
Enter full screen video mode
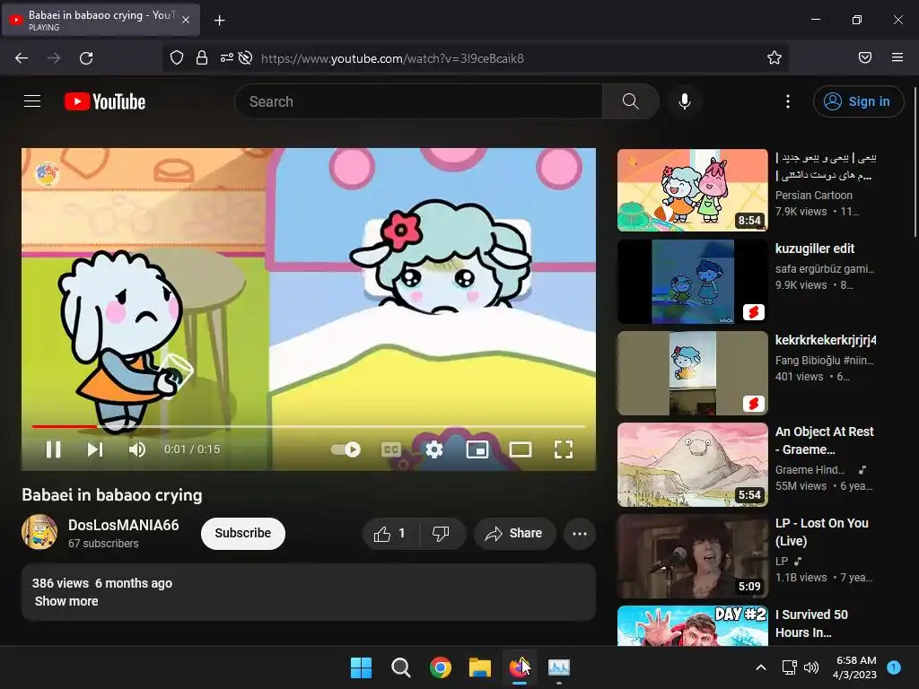click(564, 449)
